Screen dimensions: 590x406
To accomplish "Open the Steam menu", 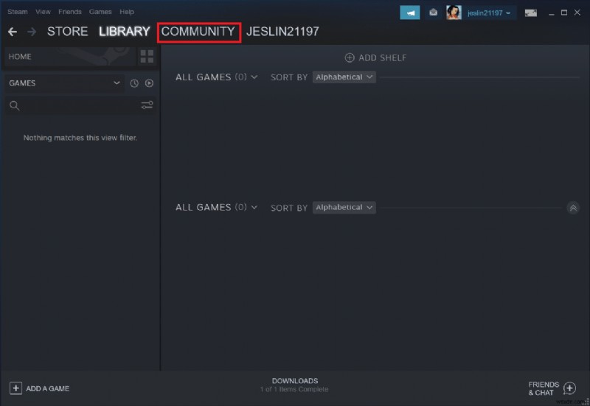I will tap(17, 12).
